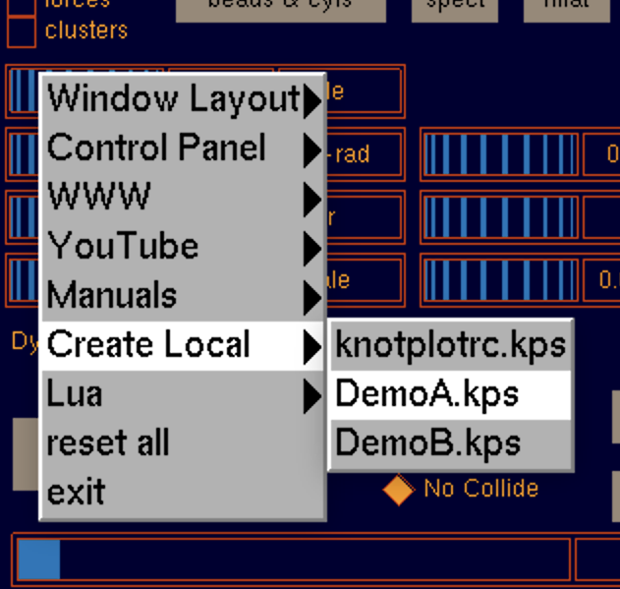This screenshot has width=620, height=589.
Task: Click the long bottom slider with blue handle
Action: [294, 559]
